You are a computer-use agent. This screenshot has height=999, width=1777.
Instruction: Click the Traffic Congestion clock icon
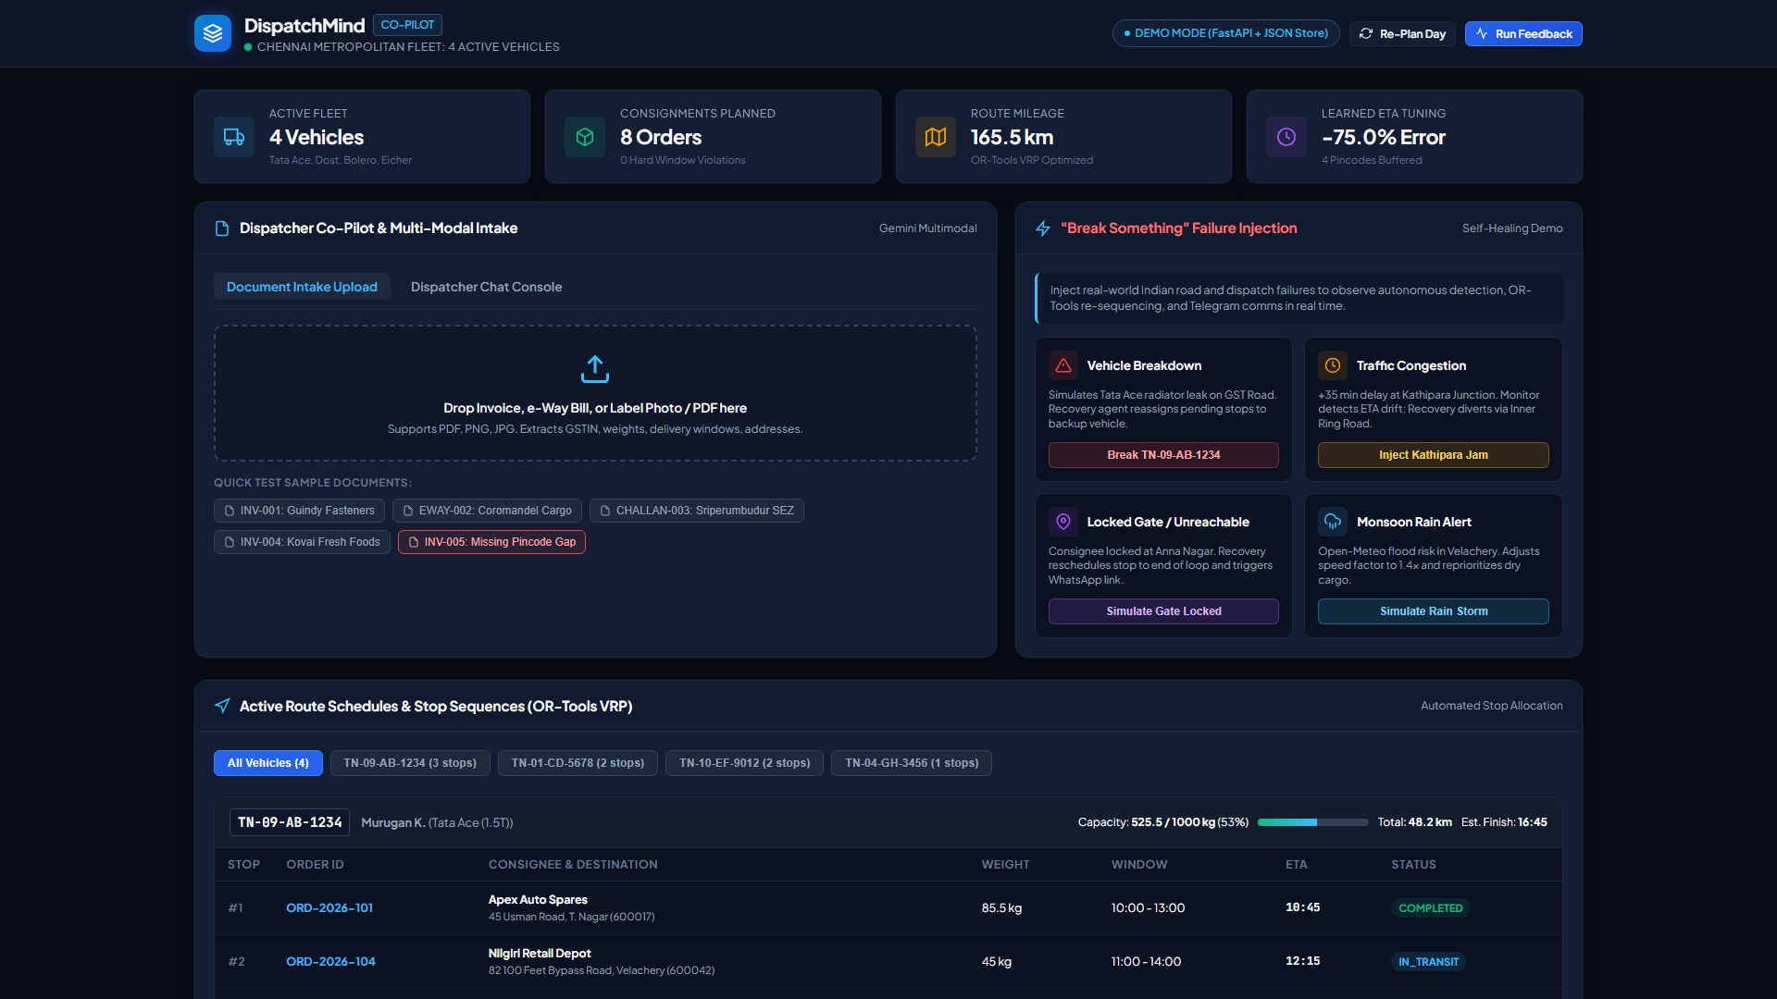pos(1333,365)
